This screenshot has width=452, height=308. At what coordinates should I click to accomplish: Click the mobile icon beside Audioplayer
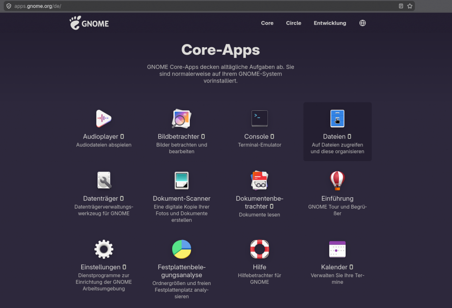tap(122, 136)
